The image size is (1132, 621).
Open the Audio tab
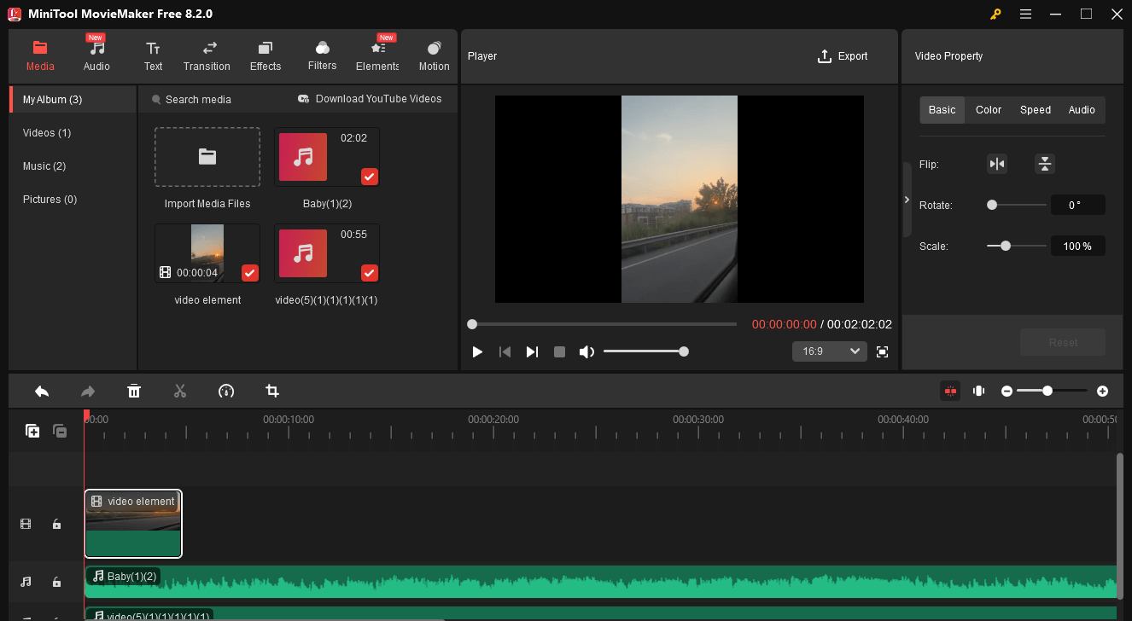(96, 55)
